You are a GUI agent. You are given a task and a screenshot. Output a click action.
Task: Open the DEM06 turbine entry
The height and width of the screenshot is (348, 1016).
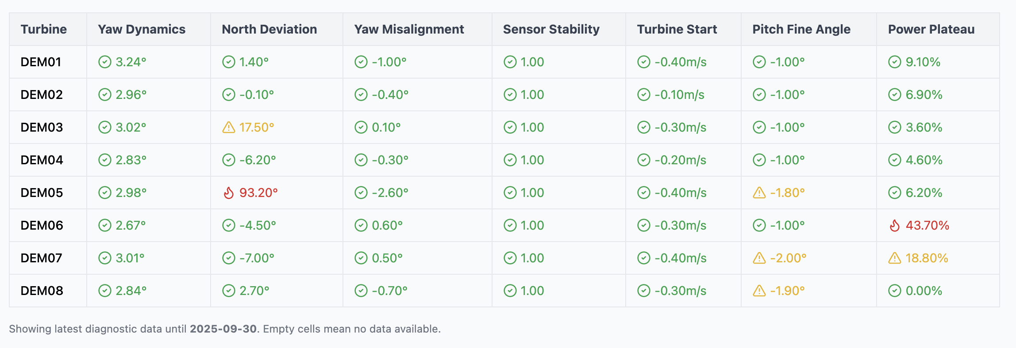(x=42, y=226)
